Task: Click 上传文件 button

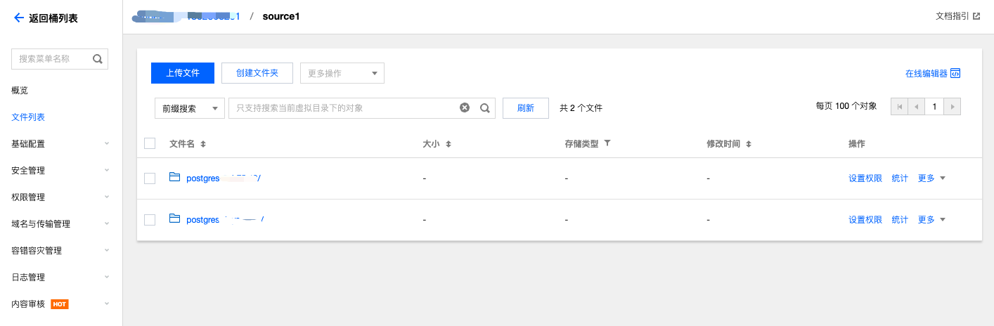Action: (183, 73)
